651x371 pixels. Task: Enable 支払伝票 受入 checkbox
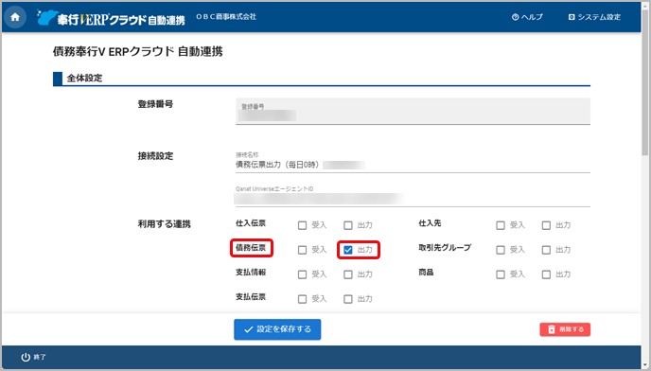tap(302, 299)
